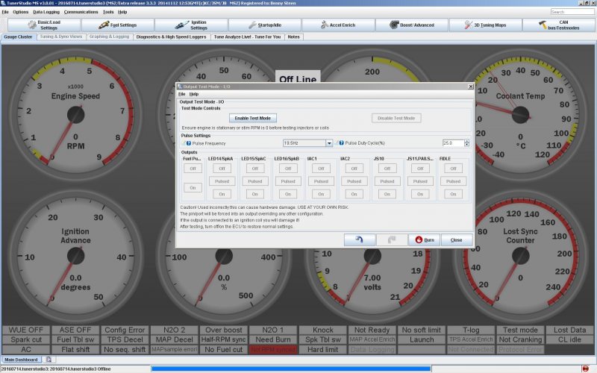Click the Need Burn indicator

pyautogui.click(x=273, y=339)
